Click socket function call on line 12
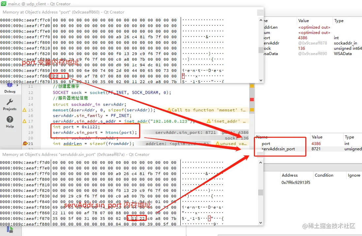This screenshot has width=362, height=236. (x=98, y=93)
